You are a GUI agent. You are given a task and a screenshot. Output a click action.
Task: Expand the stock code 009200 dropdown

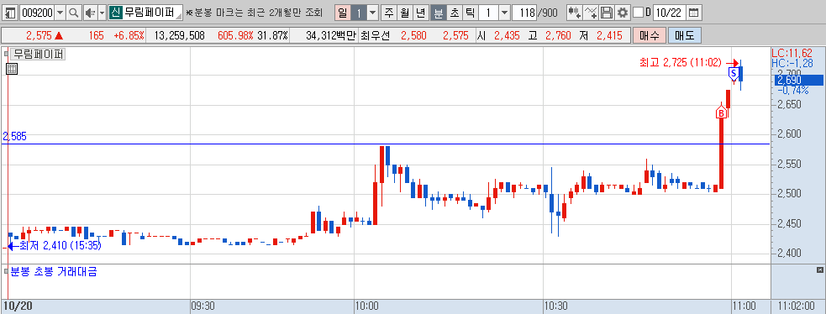coord(60,13)
